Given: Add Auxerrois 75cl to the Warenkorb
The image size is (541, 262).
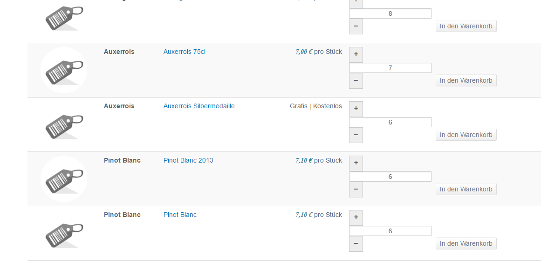Looking at the screenshot, I should click(466, 80).
